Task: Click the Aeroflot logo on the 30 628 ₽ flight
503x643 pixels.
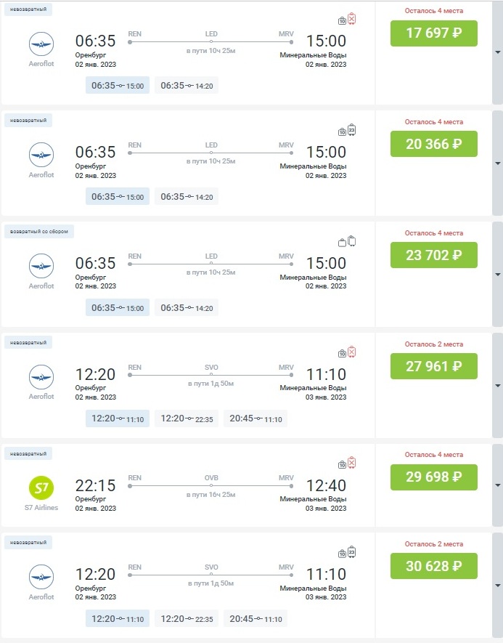Action: point(41,576)
